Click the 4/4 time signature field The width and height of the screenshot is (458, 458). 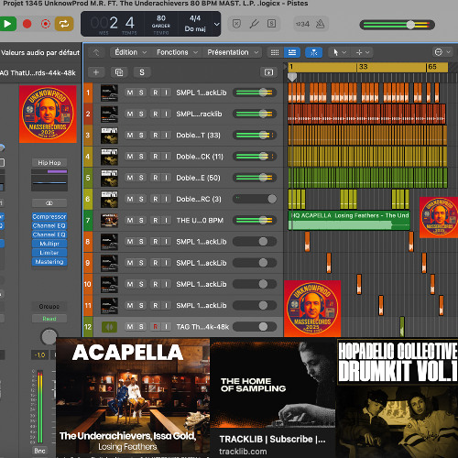point(195,18)
